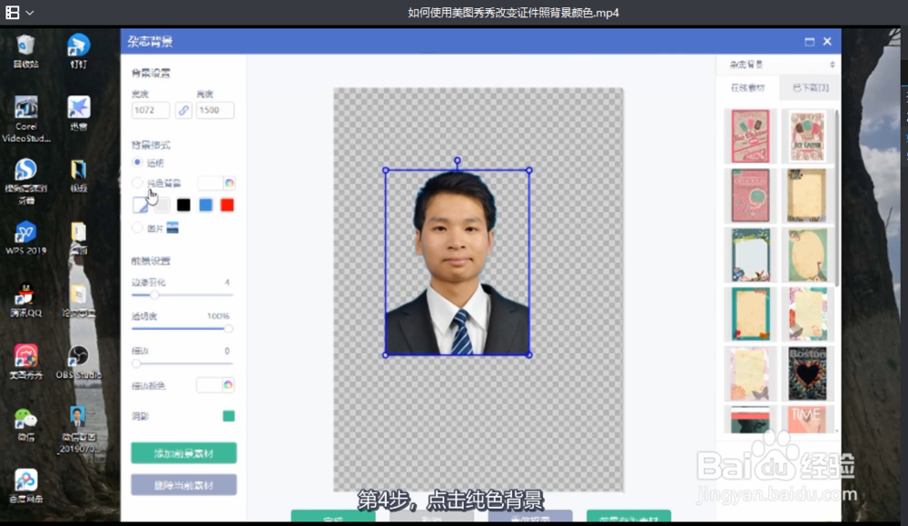Viewport: 908px width, 526px height.
Task: Click the black heart Boston background thumbnail
Action: tap(806, 373)
